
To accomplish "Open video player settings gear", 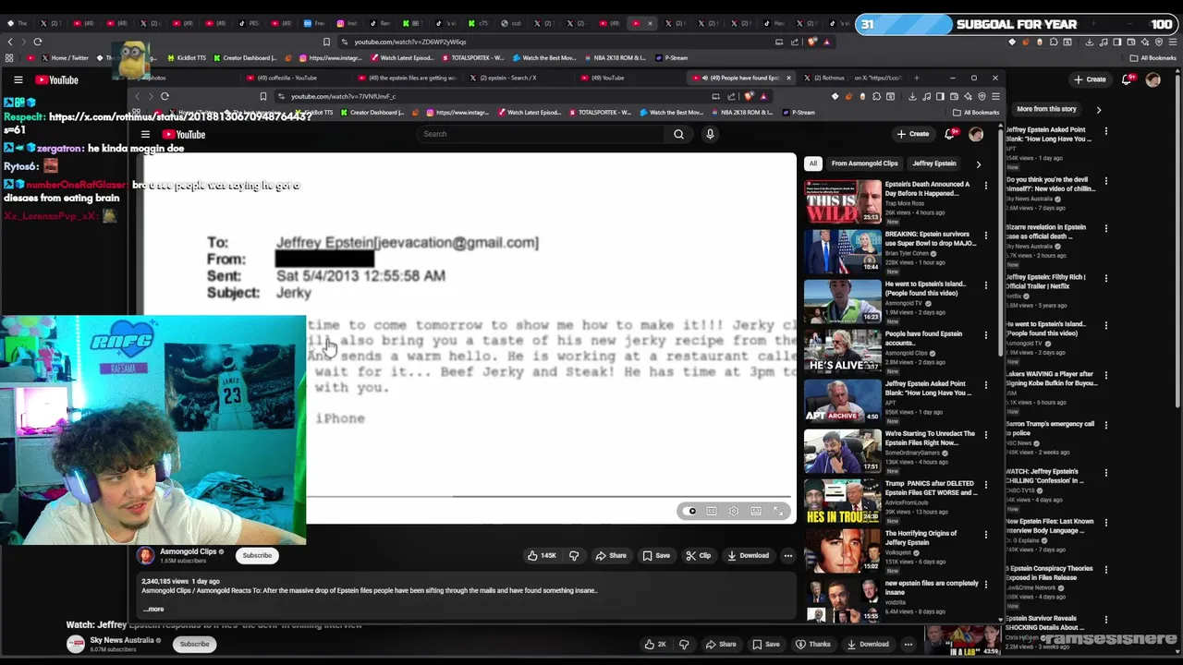I will click(x=734, y=511).
